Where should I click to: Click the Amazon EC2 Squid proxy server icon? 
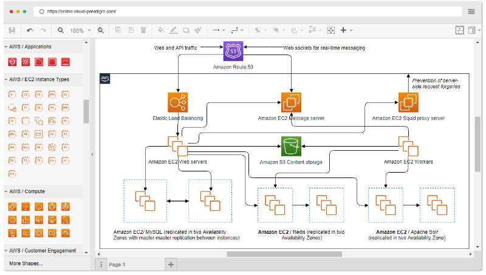click(408, 102)
